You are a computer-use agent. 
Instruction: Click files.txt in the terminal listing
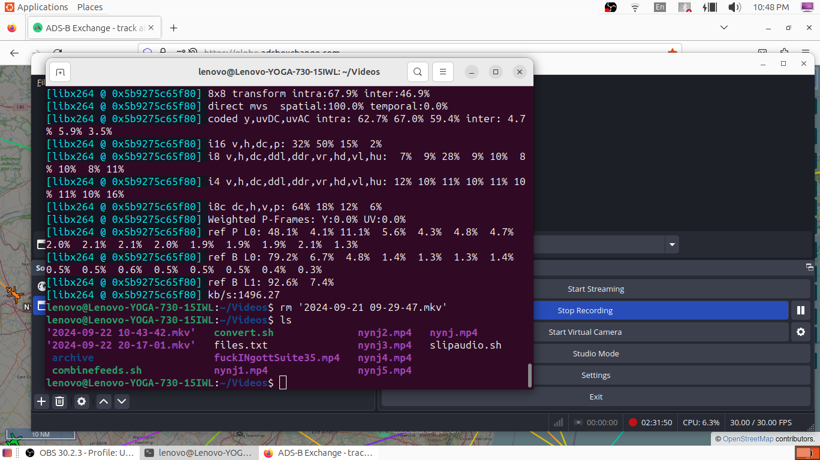coord(240,345)
